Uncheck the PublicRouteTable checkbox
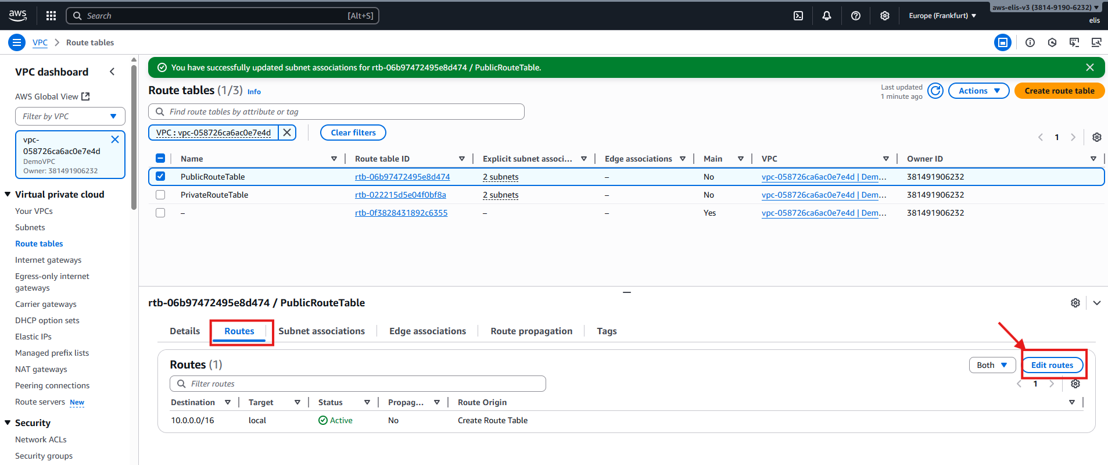This screenshot has width=1108, height=465. coord(160,177)
